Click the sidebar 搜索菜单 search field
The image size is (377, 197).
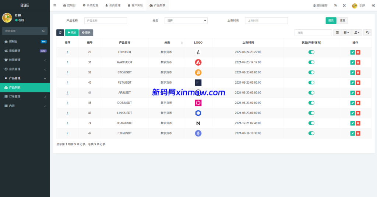click(x=25, y=31)
